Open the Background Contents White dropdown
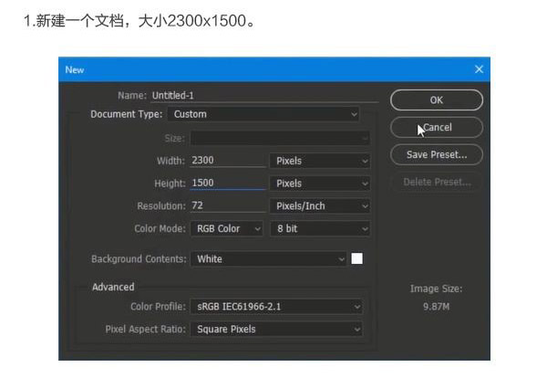Screen dimensions: 547x378 pos(268,259)
